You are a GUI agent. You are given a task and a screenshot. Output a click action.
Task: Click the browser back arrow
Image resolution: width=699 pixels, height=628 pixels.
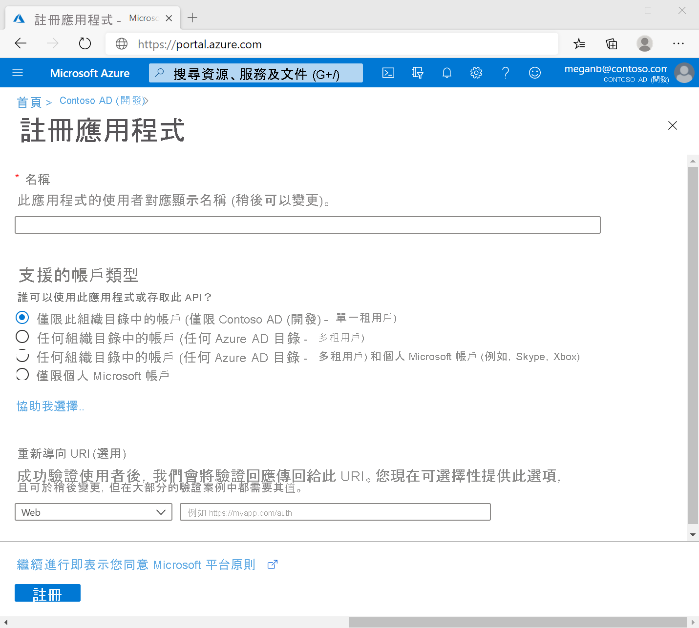point(21,43)
